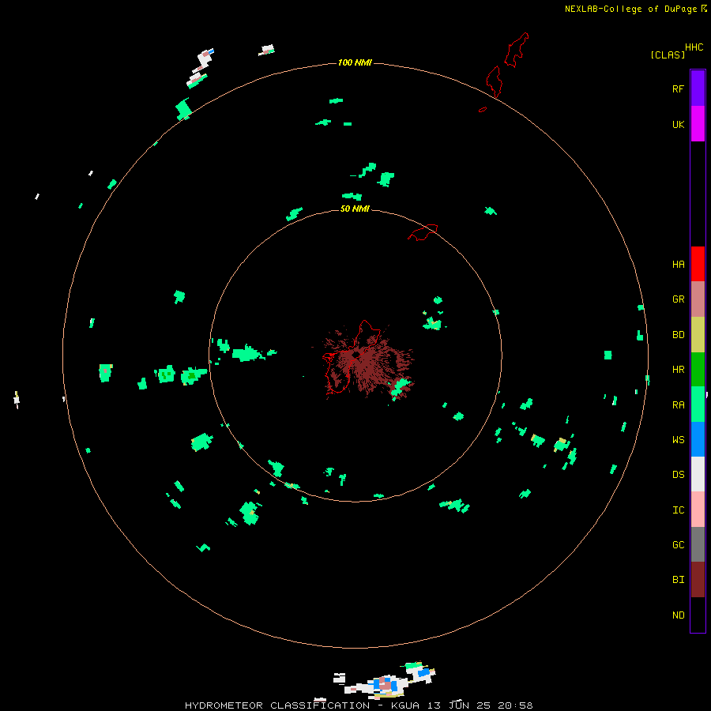Click the UK magenta legend swatch
The height and width of the screenshot is (711, 711).
(698, 124)
